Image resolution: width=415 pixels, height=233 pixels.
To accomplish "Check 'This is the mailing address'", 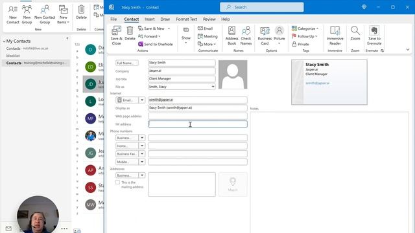I will click(117, 183).
